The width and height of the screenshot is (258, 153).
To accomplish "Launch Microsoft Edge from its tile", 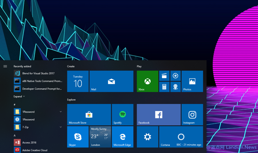I will click(x=122, y=137).
